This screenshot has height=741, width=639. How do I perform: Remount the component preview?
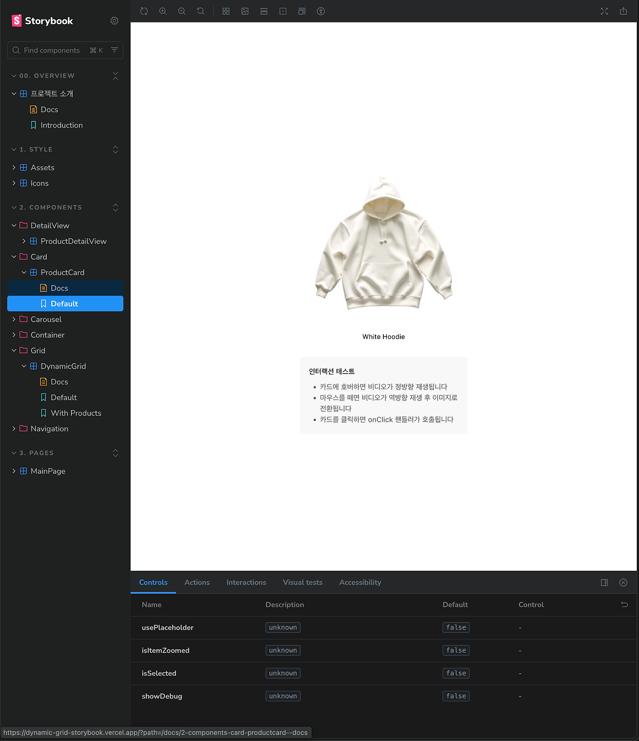tap(144, 11)
